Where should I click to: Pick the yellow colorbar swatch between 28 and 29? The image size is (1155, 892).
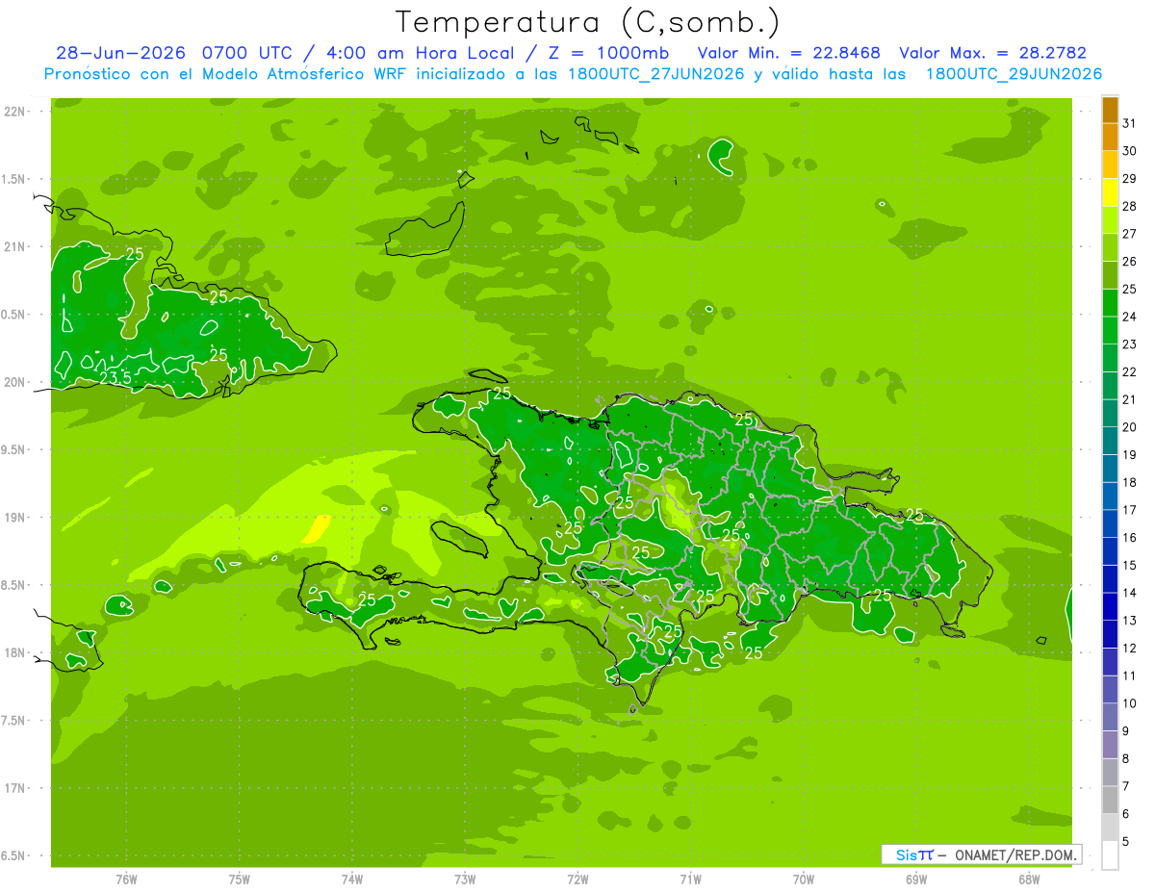pyautogui.click(x=1111, y=192)
